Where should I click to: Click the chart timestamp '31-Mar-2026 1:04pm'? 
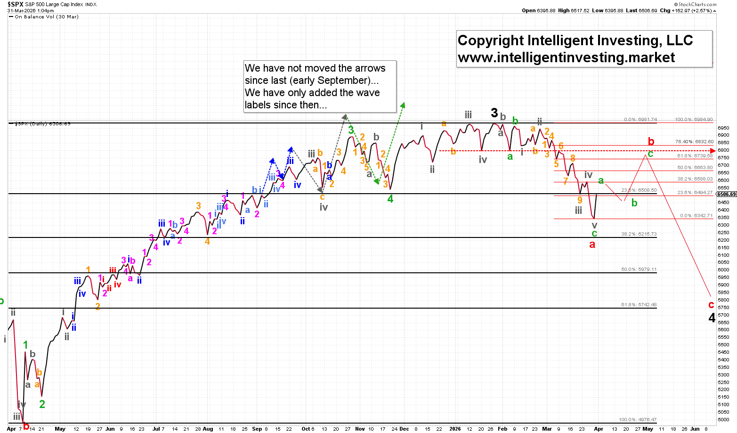(31, 10)
